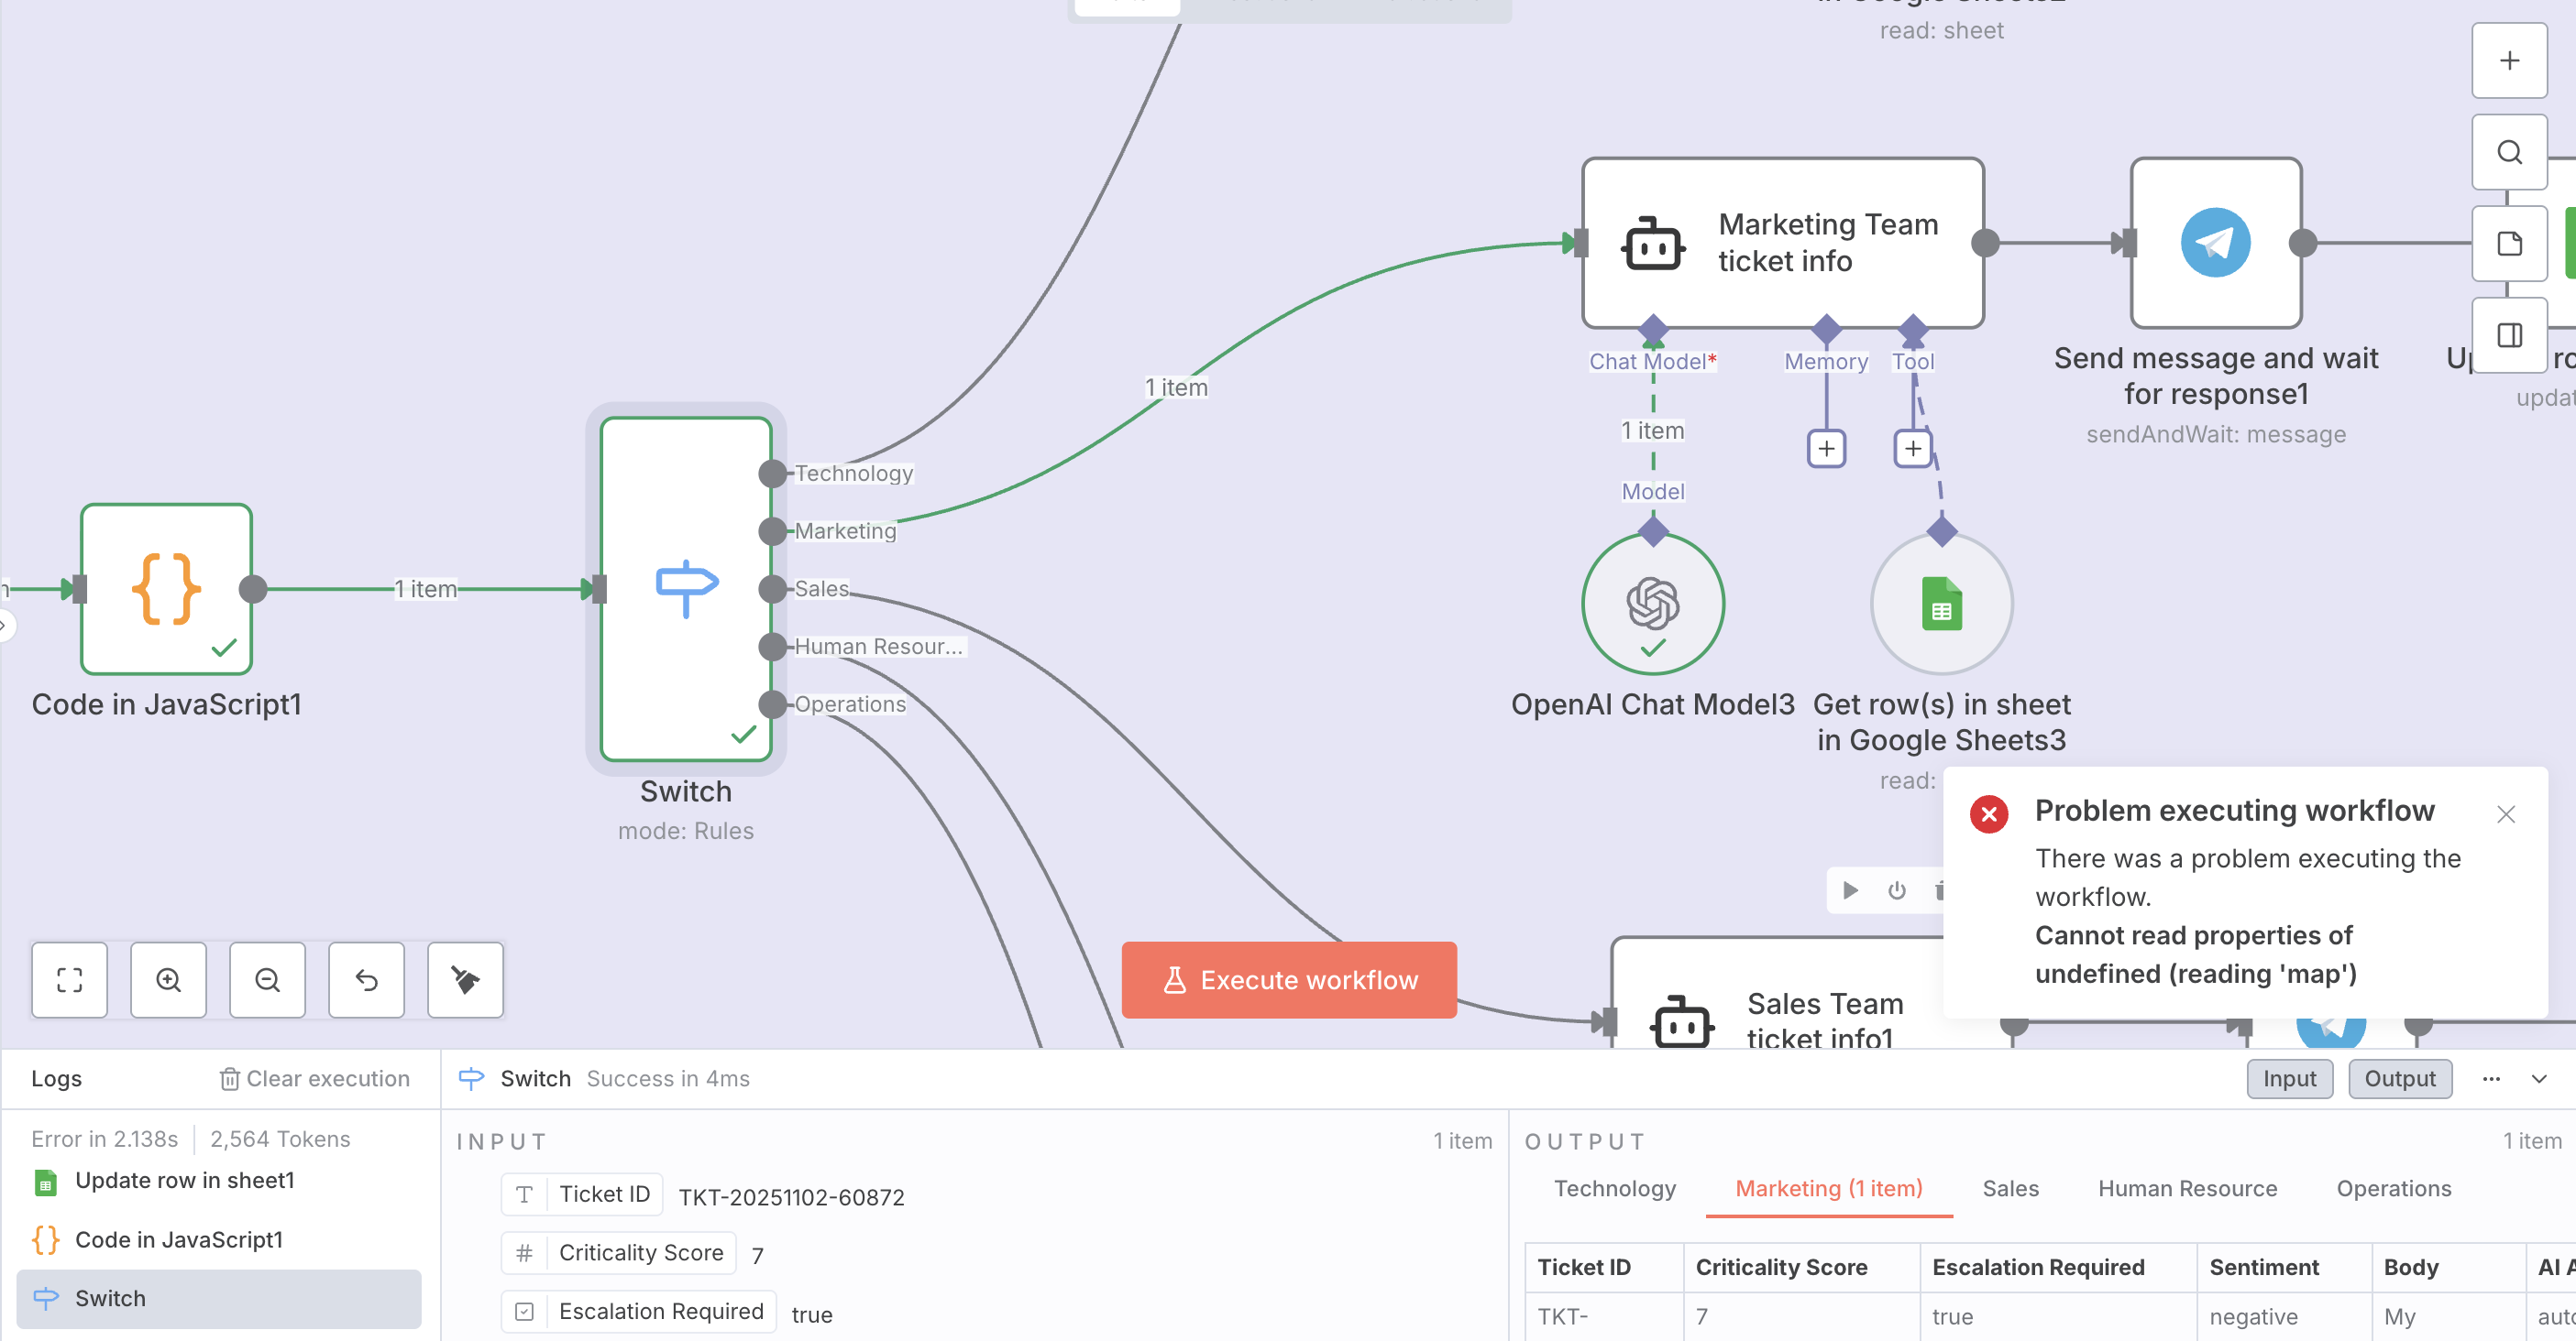Deactivate the node using the power icon
2576x1341 pixels.
[x=1896, y=889]
